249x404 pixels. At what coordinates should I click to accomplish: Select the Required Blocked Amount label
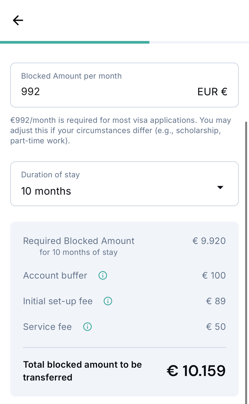tap(79, 241)
